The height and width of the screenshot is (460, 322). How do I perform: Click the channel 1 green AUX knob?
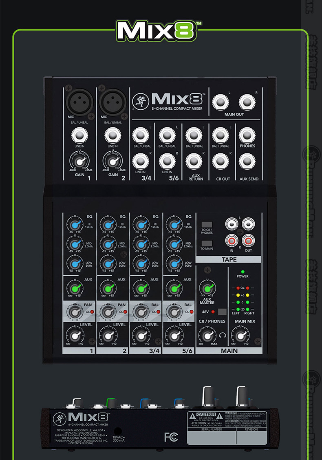click(x=75, y=288)
